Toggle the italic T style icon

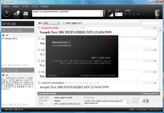tap(130, 14)
